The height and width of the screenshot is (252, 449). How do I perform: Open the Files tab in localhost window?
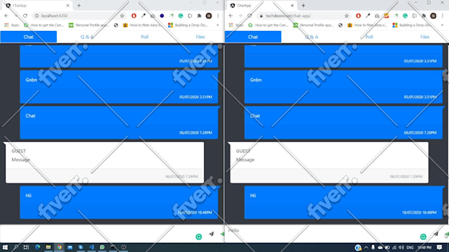(200, 37)
